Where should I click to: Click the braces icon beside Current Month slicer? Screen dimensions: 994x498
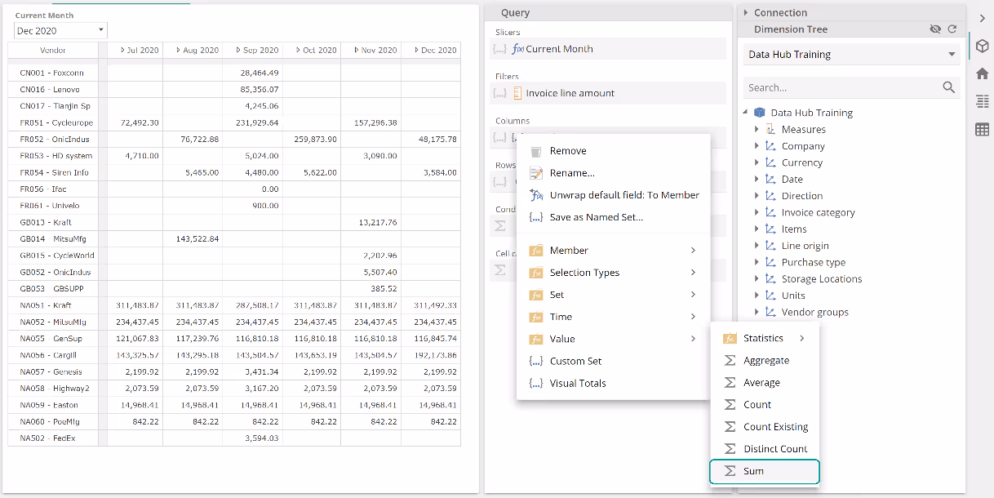[x=499, y=49]
